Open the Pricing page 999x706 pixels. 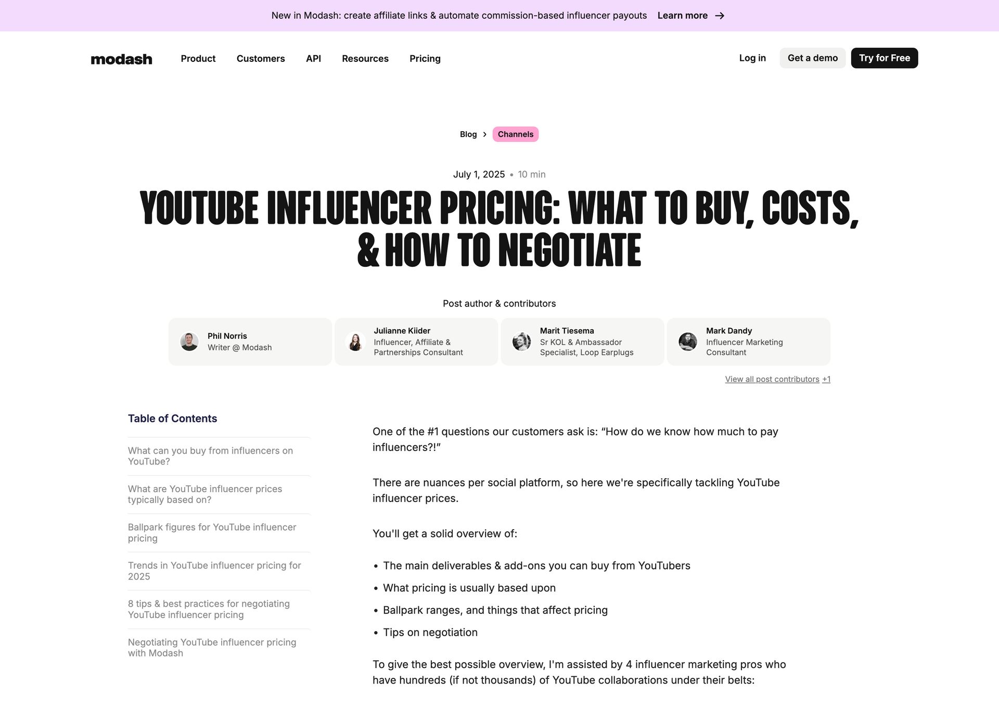(x=425, y=59)
